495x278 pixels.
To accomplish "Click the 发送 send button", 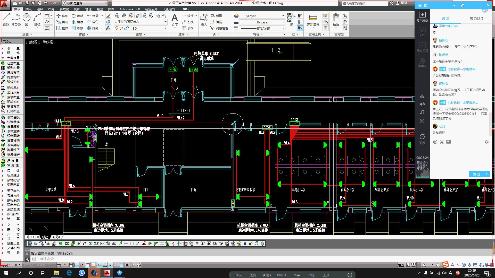I will [x=476, y=174].
